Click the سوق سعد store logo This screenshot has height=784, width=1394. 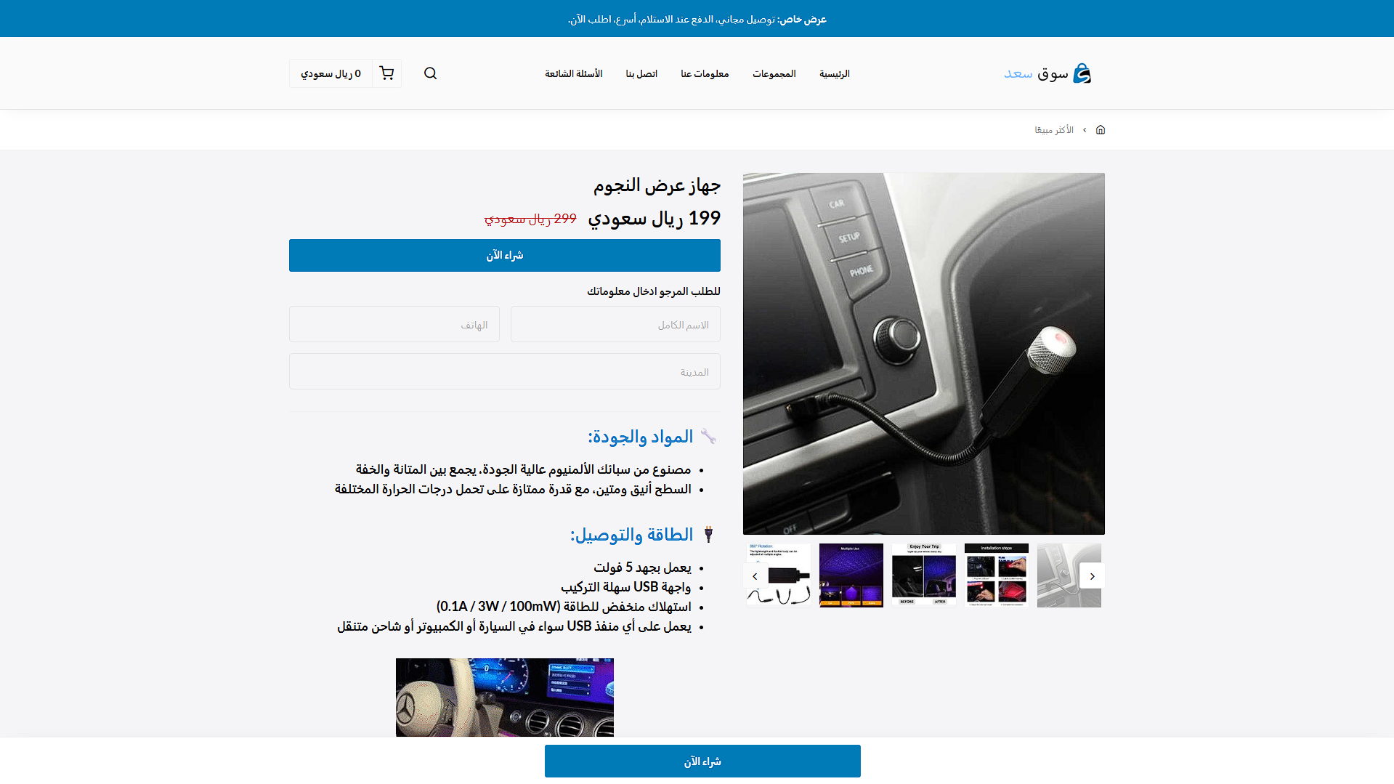(x=1047, y=73)
